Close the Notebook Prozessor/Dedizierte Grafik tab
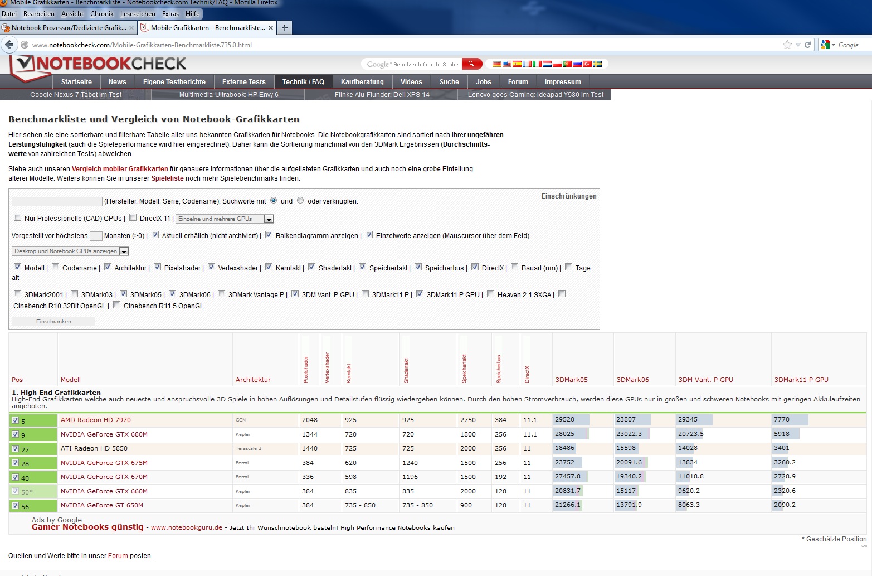872x576 pixels. (131, 27)
